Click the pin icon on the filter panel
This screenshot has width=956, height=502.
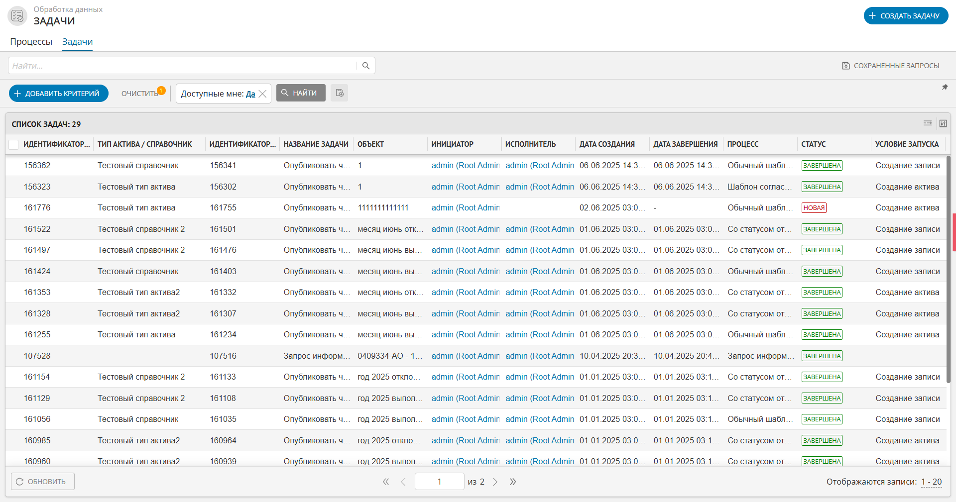(945, 88)
